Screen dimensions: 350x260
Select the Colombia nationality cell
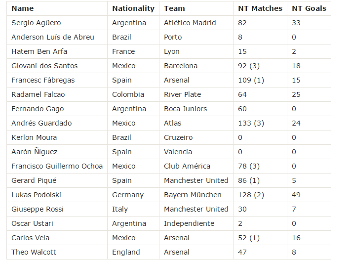128,94
